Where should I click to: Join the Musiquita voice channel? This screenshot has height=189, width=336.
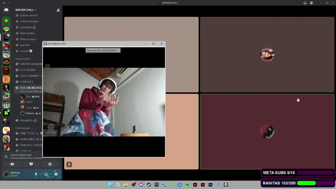click(26, 120)
